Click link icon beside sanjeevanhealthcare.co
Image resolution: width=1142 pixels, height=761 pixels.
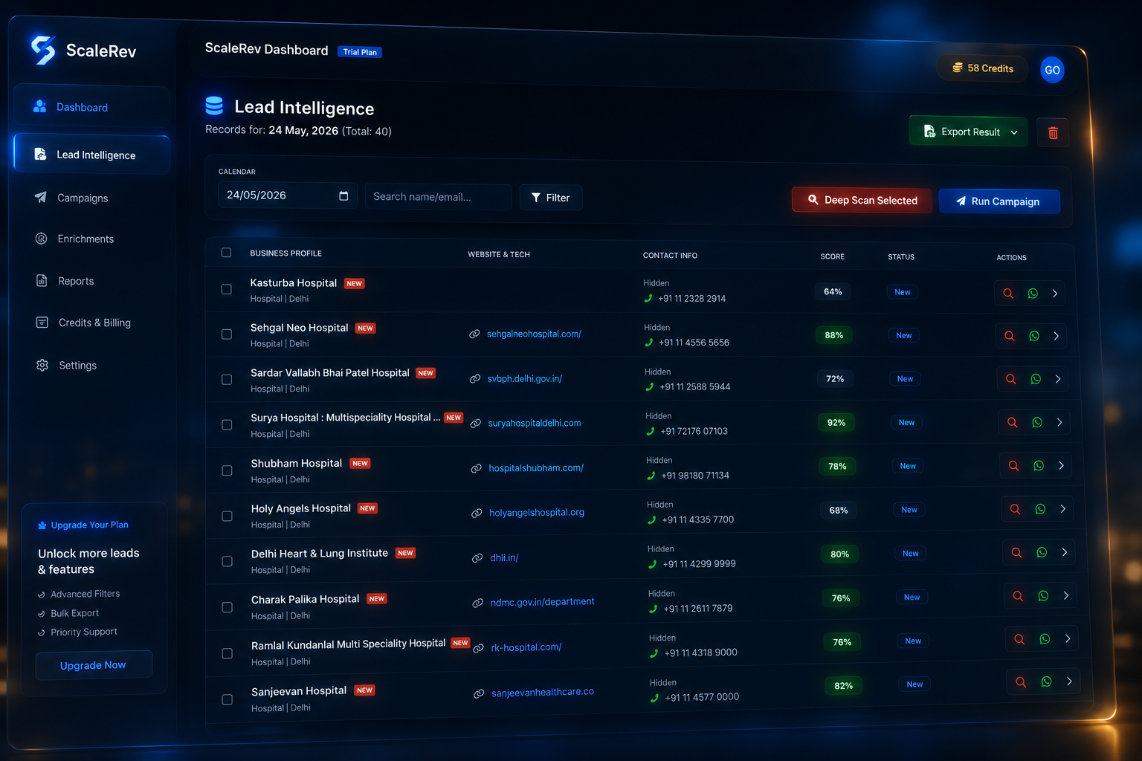tap(479, 693)
